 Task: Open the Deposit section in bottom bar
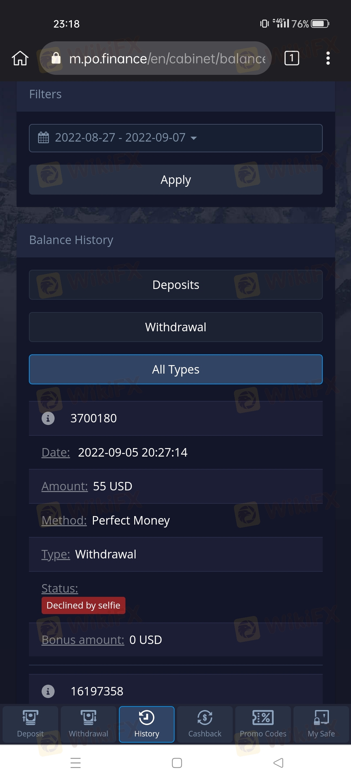(x=30, y=724)
